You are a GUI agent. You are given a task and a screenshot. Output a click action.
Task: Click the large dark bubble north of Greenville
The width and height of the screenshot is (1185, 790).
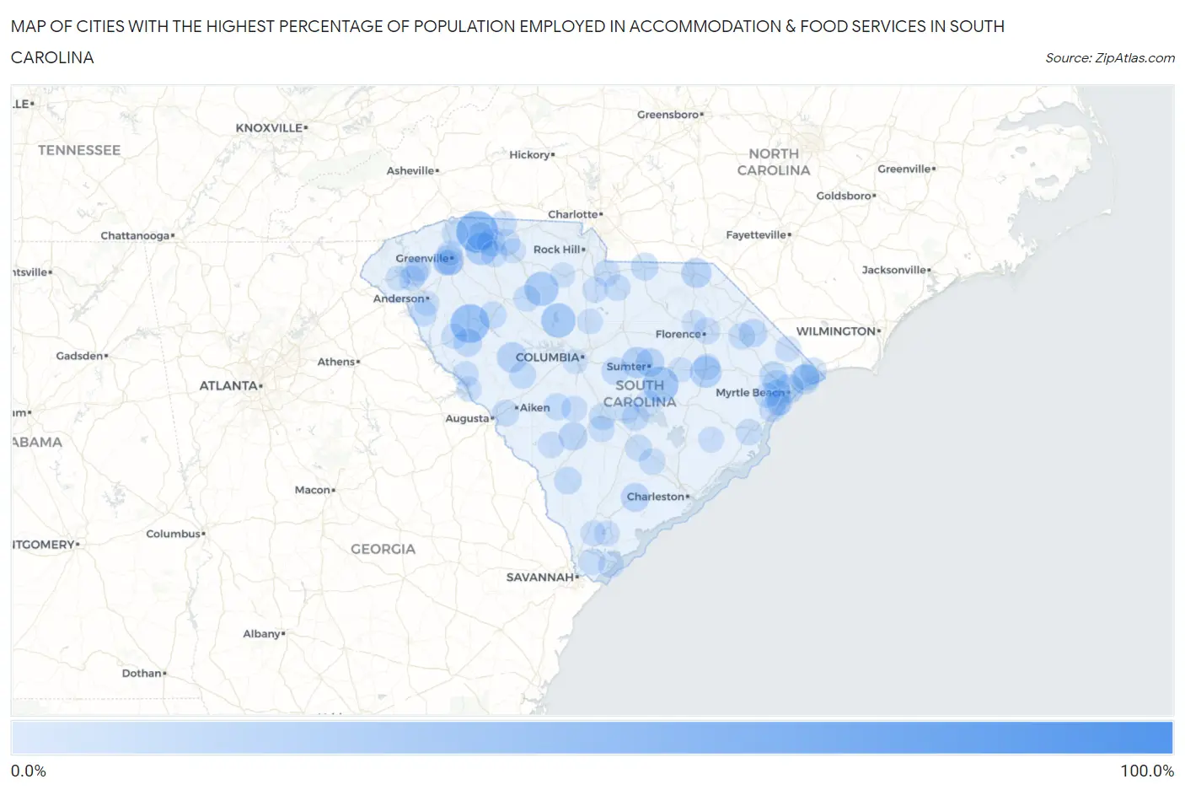click(477, 232)
